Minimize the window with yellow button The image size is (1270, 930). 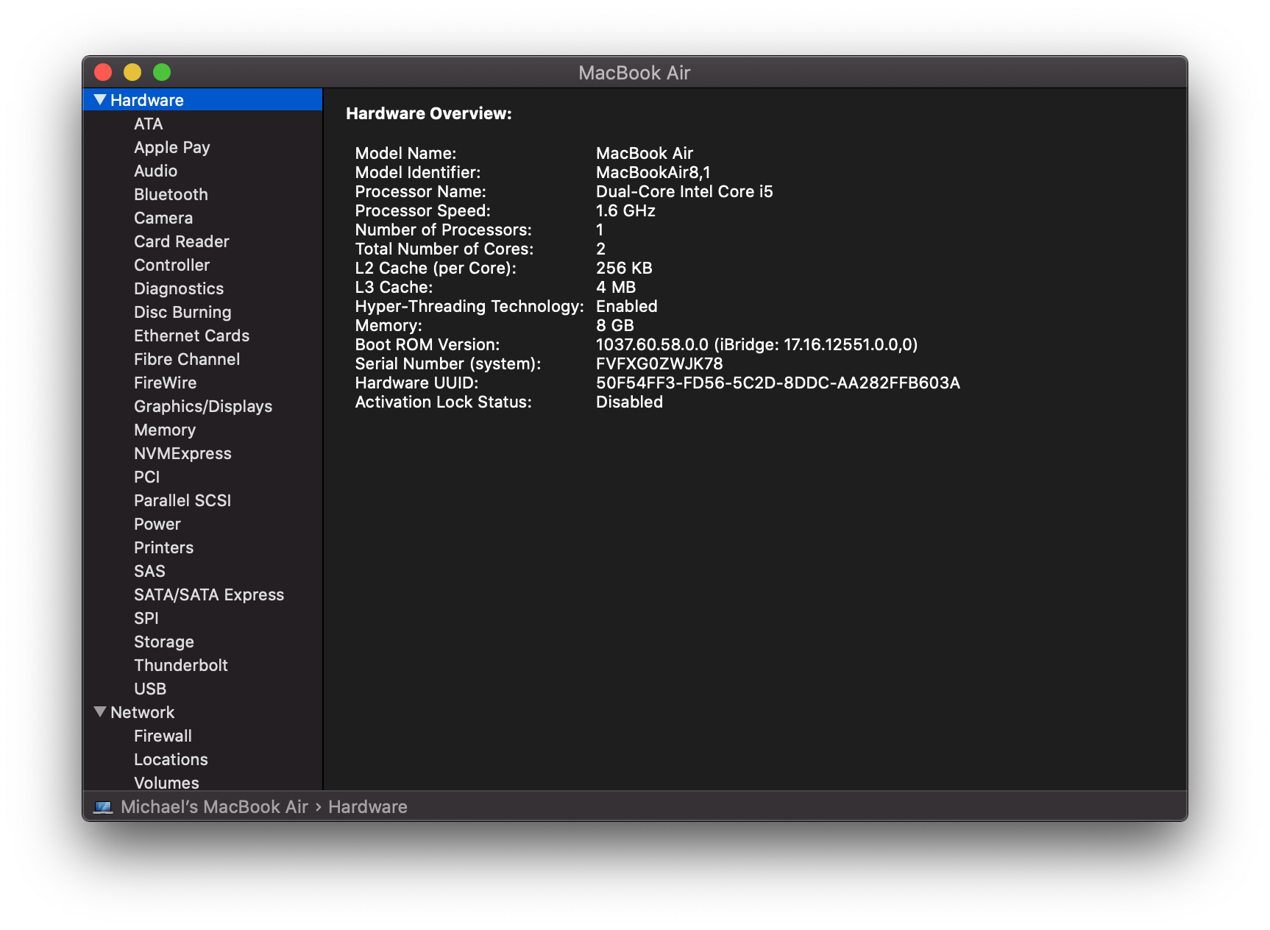[x=132, y=72]
